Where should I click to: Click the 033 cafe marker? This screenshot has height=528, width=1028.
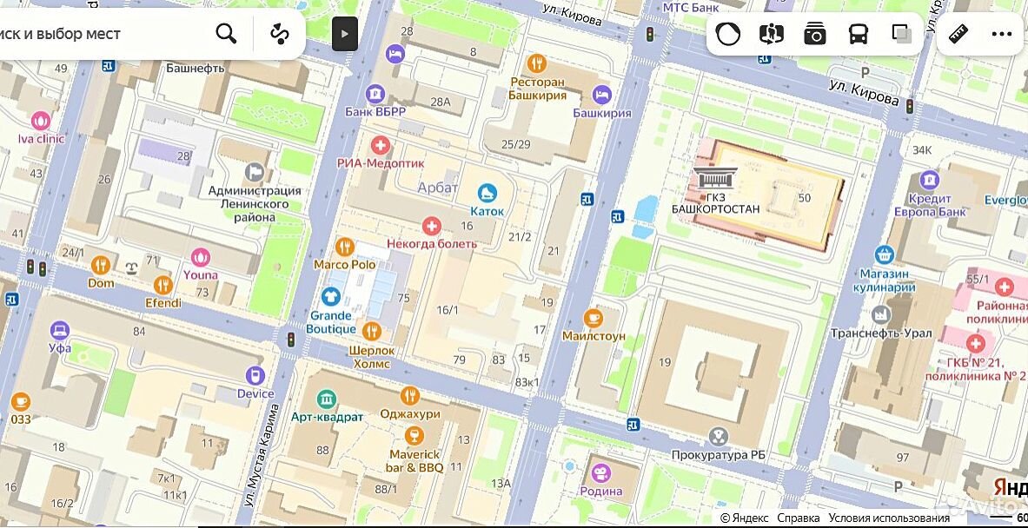[20, 401]
